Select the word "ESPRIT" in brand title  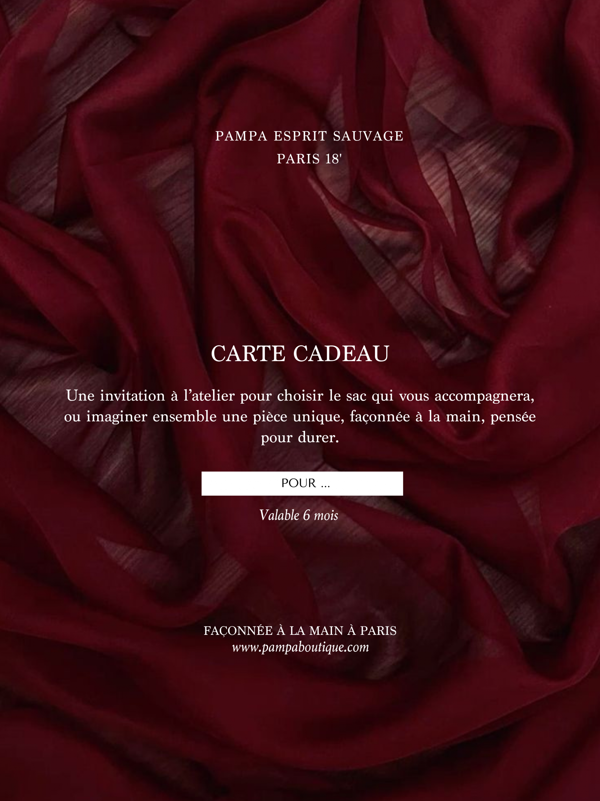(300, 136)
